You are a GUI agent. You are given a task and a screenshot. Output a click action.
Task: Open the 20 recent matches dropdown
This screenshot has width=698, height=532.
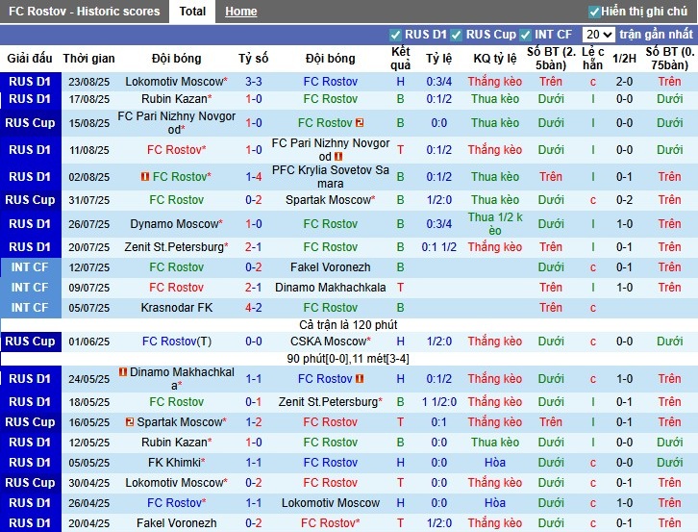pyautogui.click(x=598, y=35)
